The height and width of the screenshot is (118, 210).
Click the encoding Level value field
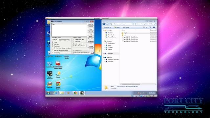pyautogui.click(x=57, y=40)
